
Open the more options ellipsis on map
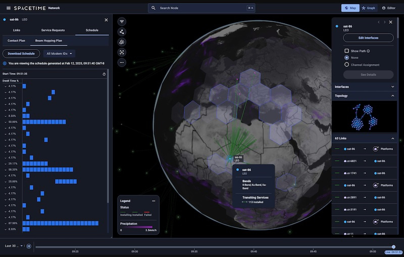tap(122, 62)
